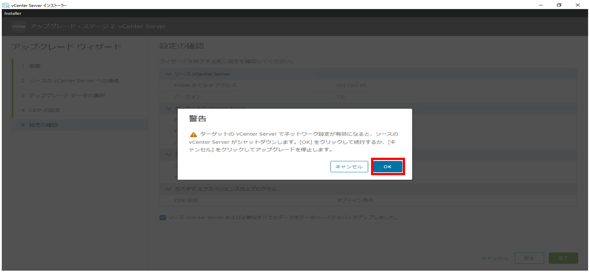Click the vCenter Server installer title bar icon
The image size is (589, 272).
pos(5,4)
